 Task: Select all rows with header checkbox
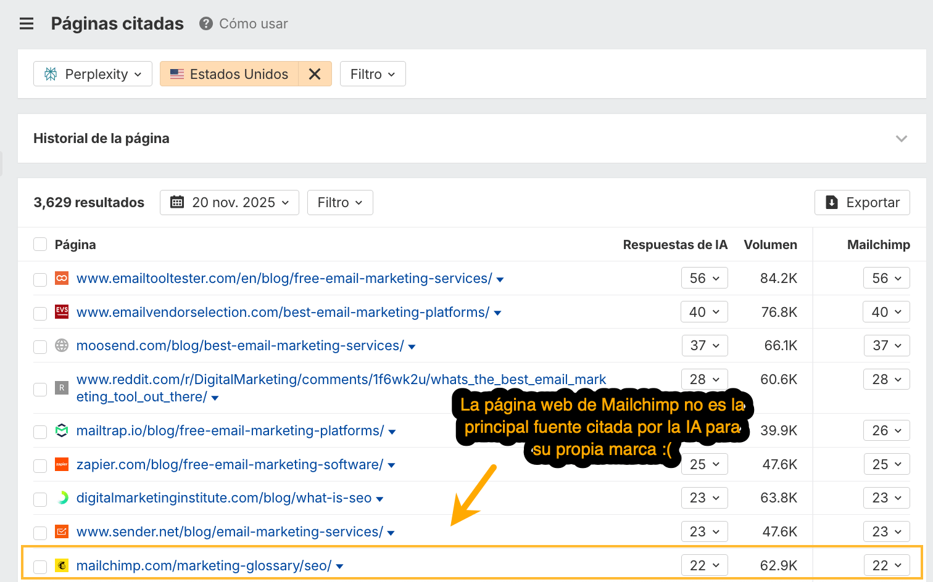[40, 245]
